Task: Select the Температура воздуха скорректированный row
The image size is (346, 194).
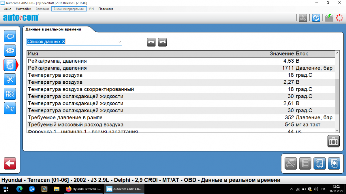Action: (181, 89)
